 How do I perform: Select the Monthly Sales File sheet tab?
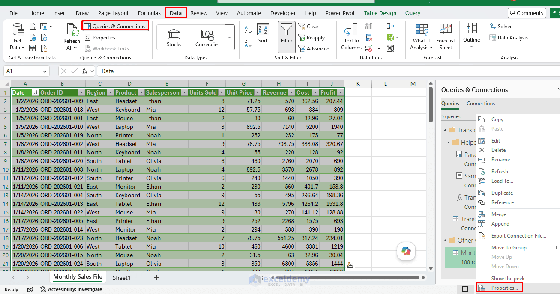coord(78,277)
